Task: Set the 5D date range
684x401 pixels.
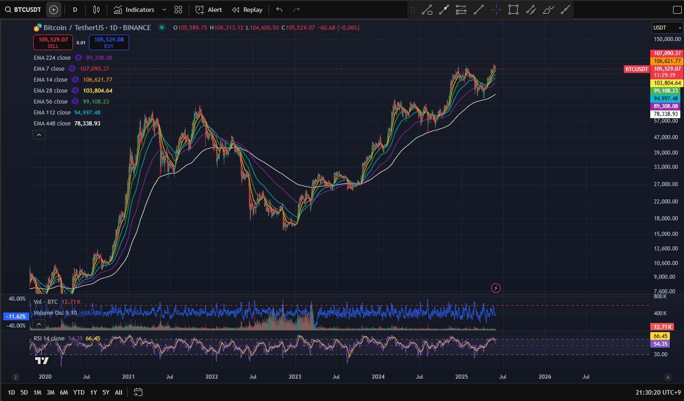Action: click(x=24, y=392)
